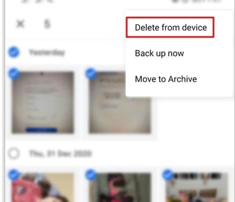Untick the pink-toned photo's blue checkmark
The image size is (235, 202).
pyautogui.click(x=14, y=175)
